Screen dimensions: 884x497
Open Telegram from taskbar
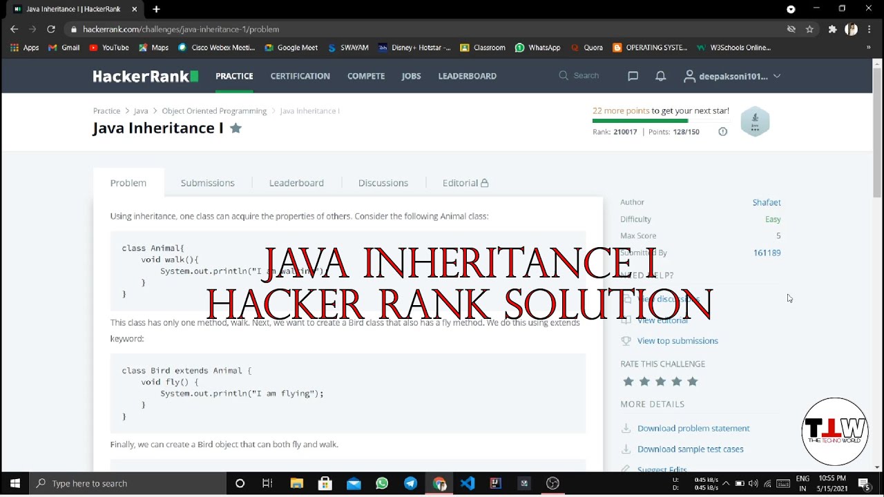tap(410, 483)
